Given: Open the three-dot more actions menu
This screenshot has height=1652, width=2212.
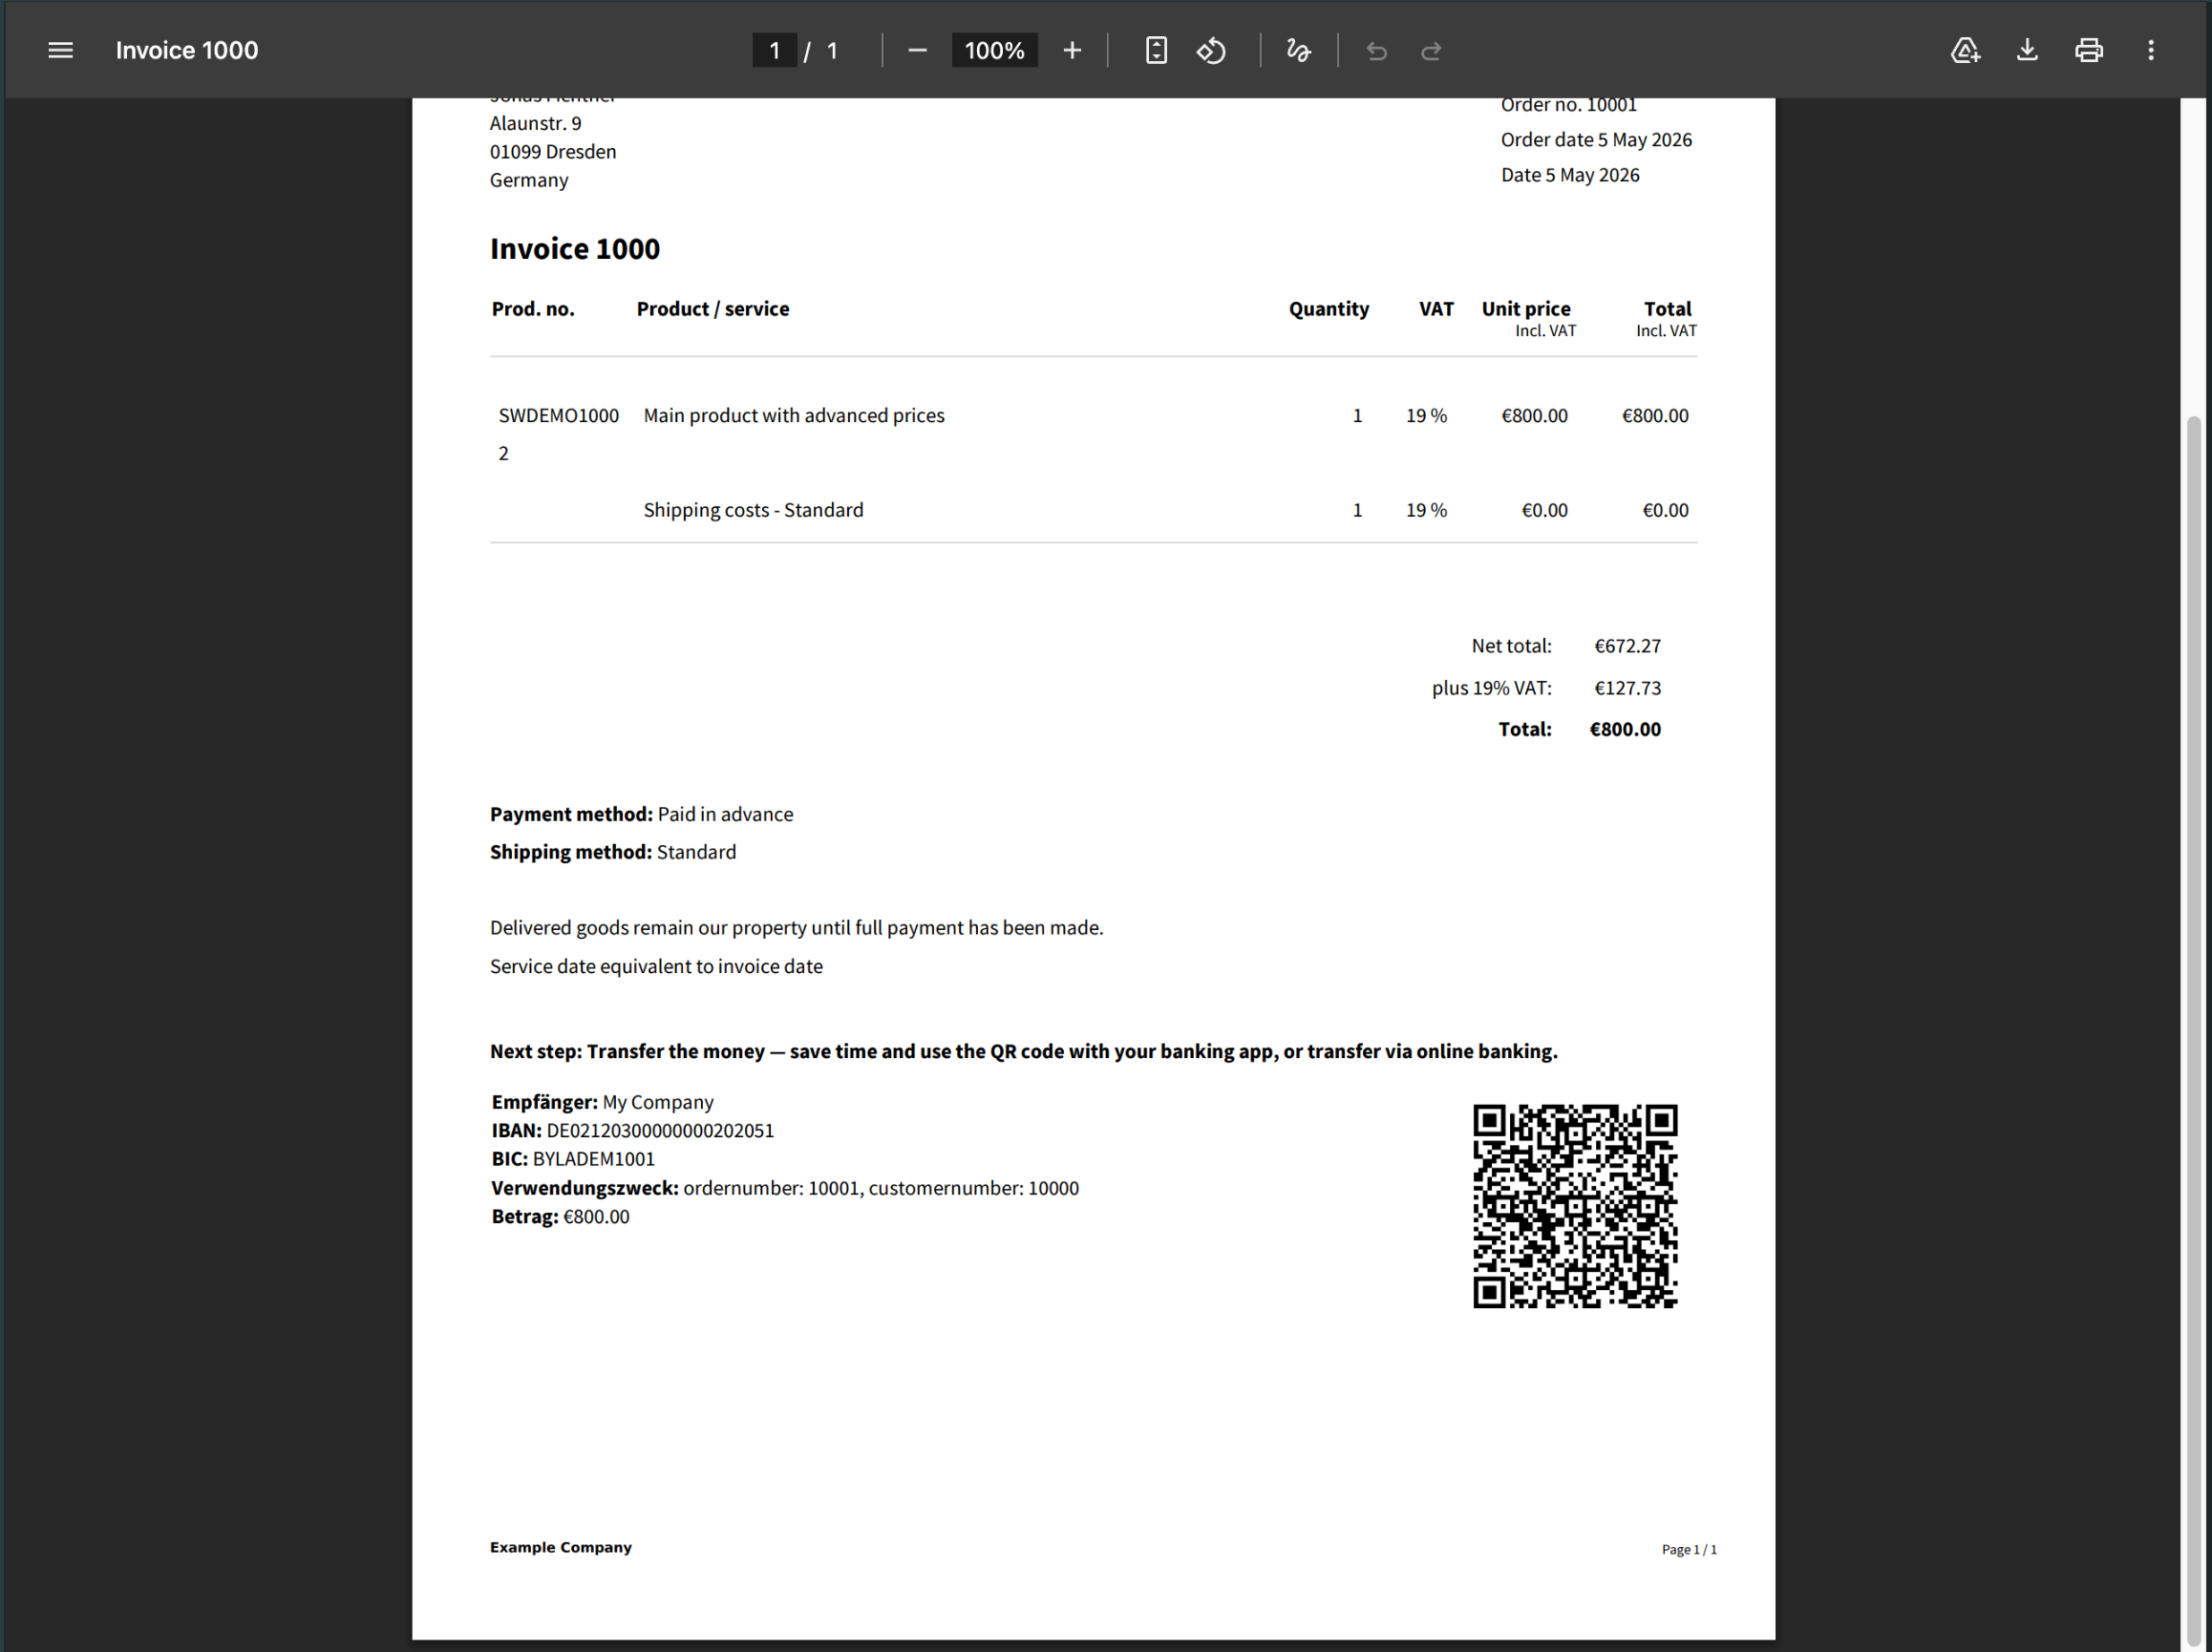Looking at the screenshot, I should 2151,50.
